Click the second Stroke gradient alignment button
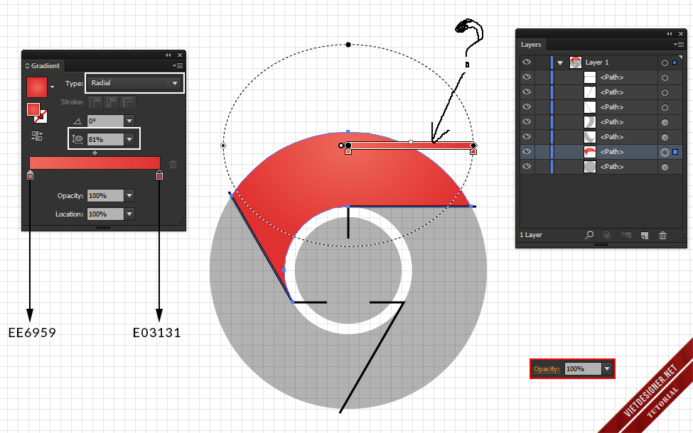Viewport: 693px width, 433px height. pos(112,102)
